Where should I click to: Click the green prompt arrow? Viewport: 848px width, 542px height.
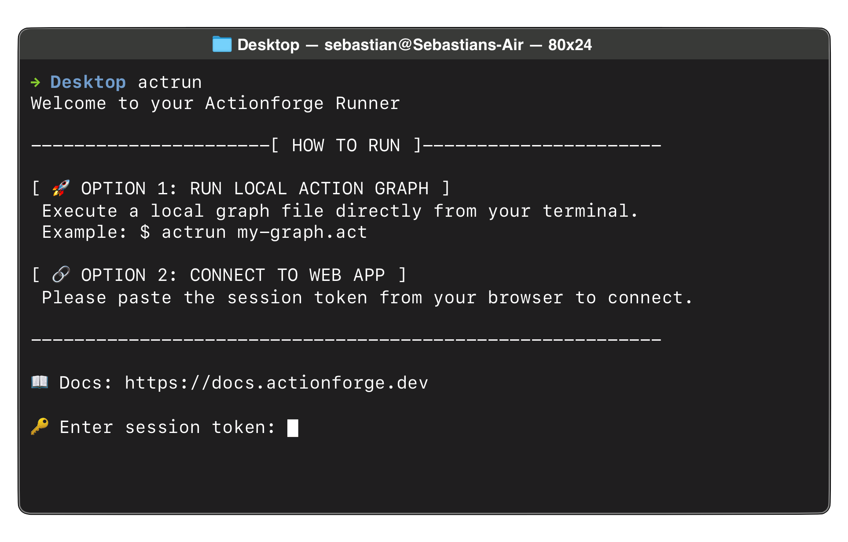(x=36, y=82)
